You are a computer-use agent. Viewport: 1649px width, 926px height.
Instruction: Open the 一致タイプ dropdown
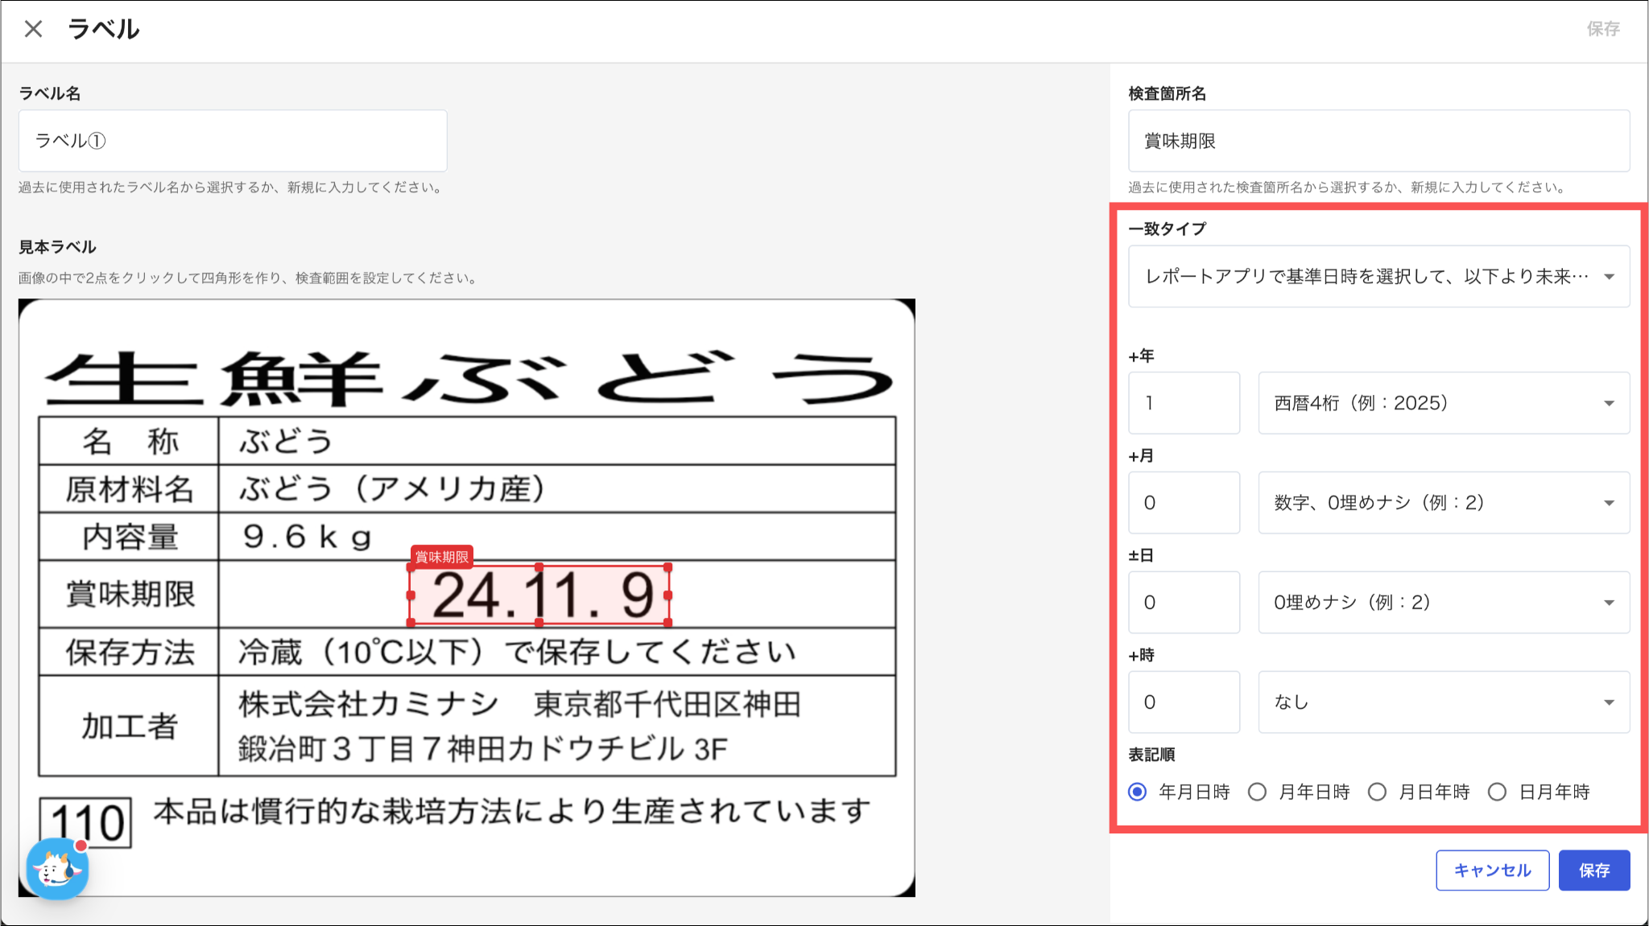pyautogui.click(x=1378, y=276)
